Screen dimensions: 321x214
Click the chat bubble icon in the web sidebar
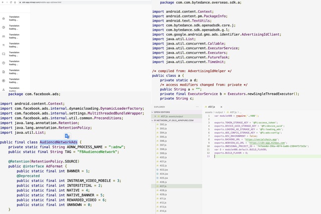[4, 54]
